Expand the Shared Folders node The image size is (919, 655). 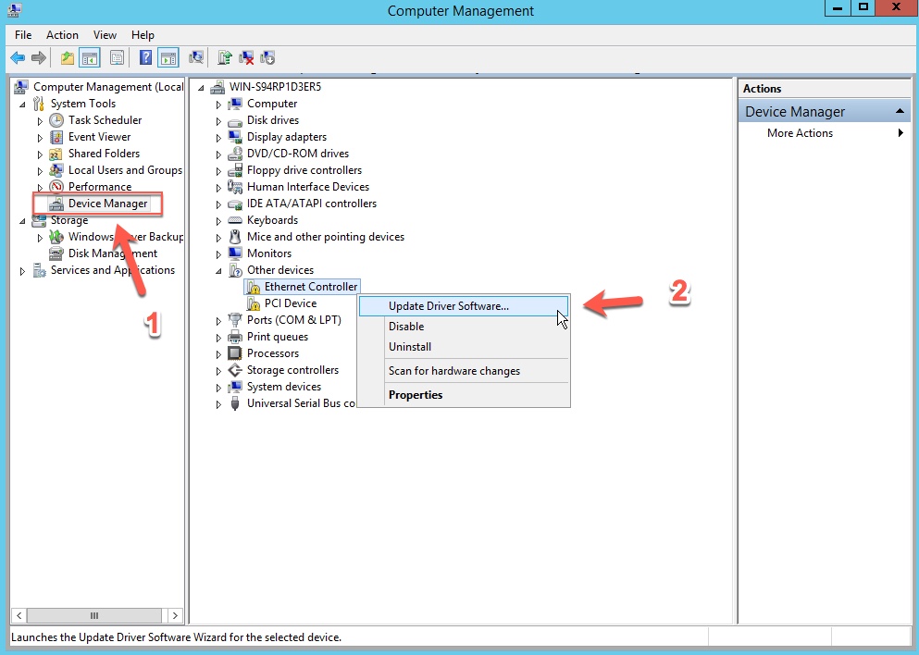click(x=40, y=154)
